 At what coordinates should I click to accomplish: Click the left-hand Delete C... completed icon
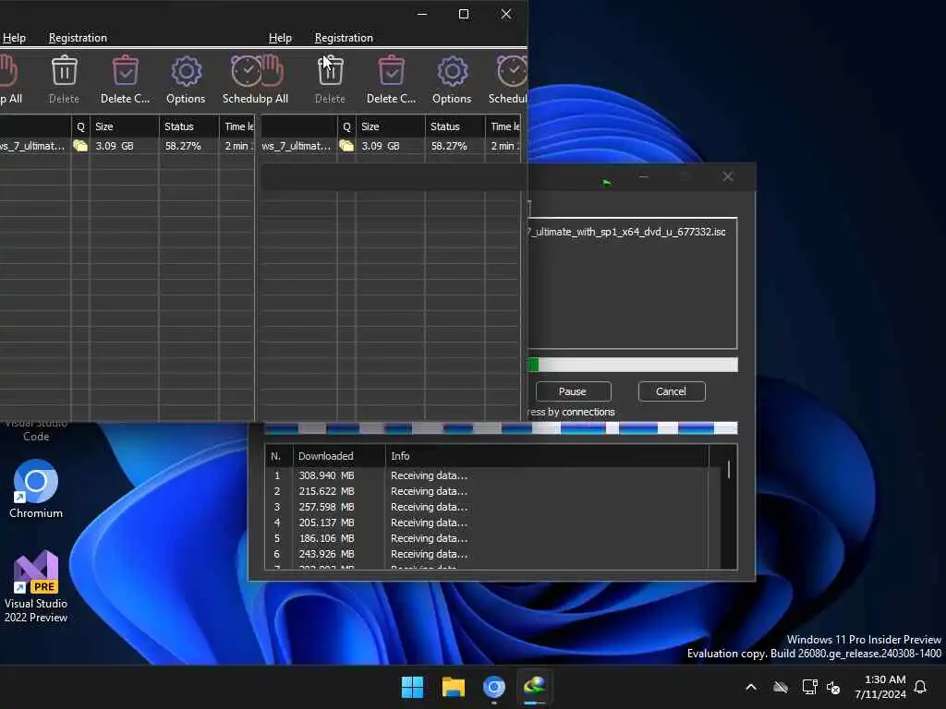click(x=125, y=71)
